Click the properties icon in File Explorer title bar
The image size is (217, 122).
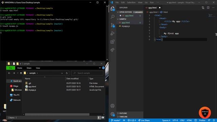point(14,64)
